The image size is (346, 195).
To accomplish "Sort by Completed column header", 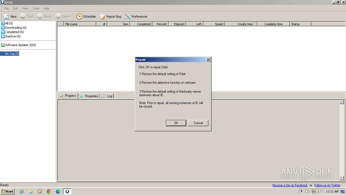I will pos(141,24).
